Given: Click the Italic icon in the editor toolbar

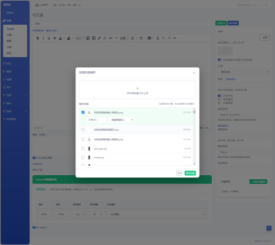Looking at the screenshot, I should pyautogui.click(x=43, y=38).
